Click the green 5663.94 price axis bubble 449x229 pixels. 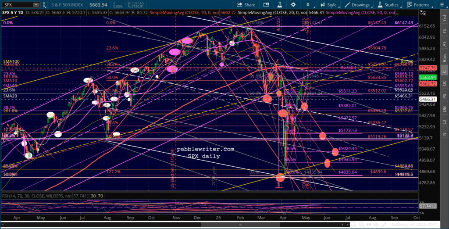click(x=427, y=77)
